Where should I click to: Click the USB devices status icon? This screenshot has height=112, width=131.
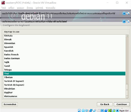pos(95,110)
